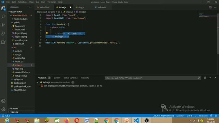Open App.test.js in Explorer
This screenshot has height=123, width=219.
pyautogui.click(x=20, y=58)
